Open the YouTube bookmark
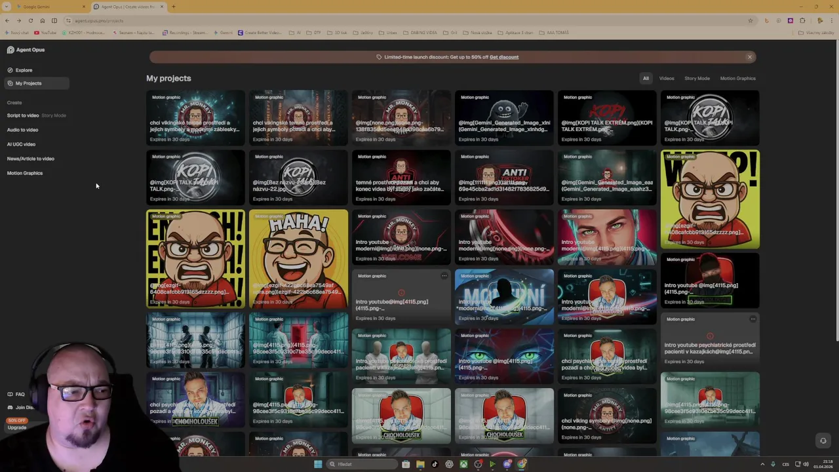This screenshot has width=839, height=472. tap(46, 32)
